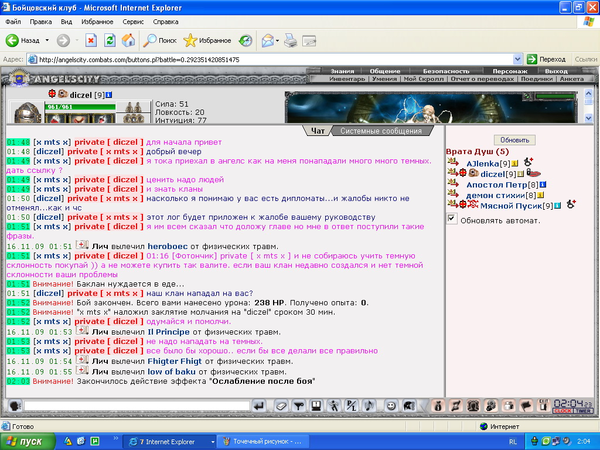
Task: Click heroboec name in chat log
Action: [x=168, y=247]
